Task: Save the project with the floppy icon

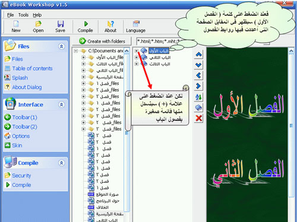Action: 61,24
